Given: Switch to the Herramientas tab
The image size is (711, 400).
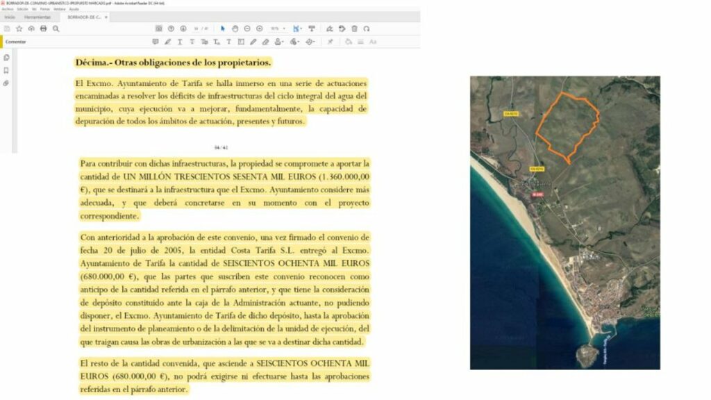Looking at the screenshot, I should pyautogui.click(x=38, y=16).
